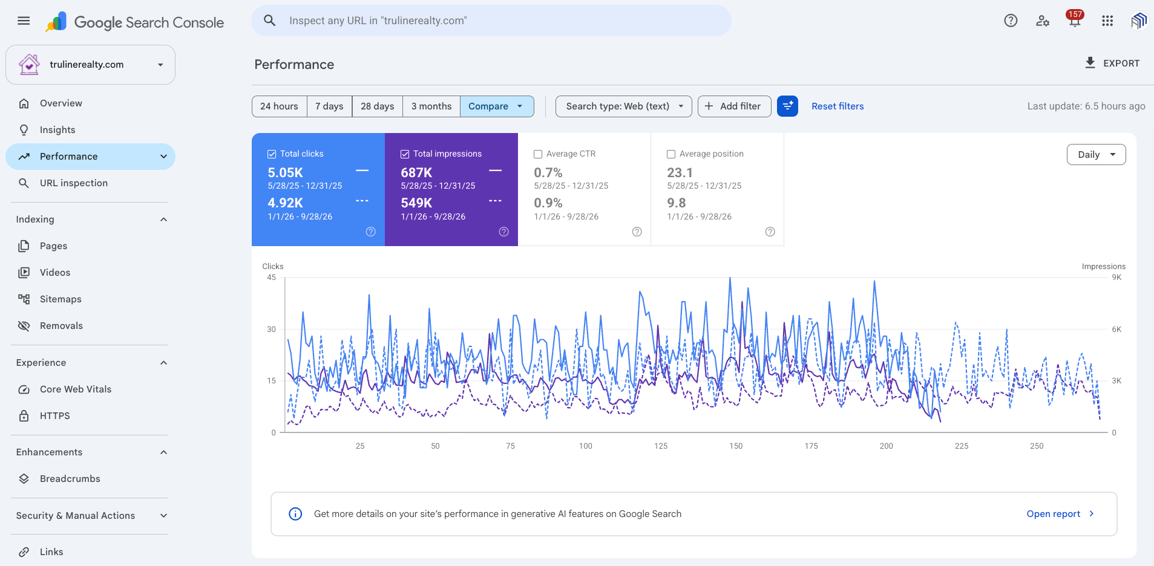Show help for Total clicks card
The width and height of the screenshot is (1154, 566).
(371, 232)
